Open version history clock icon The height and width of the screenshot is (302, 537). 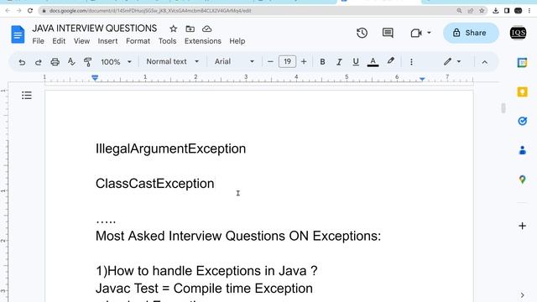[x=362, y=33]
